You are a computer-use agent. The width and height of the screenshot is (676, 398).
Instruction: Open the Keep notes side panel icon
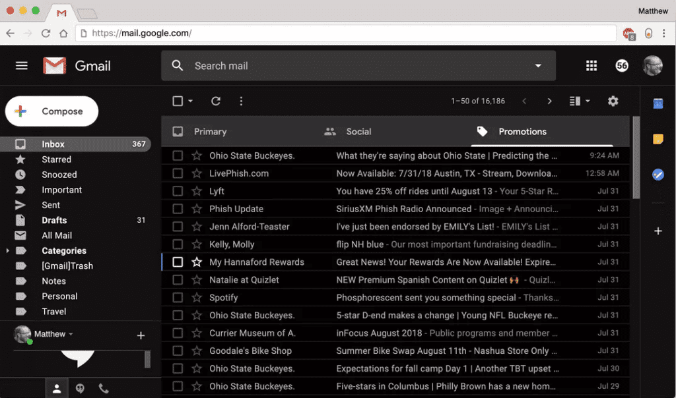[x=658, y=139]
